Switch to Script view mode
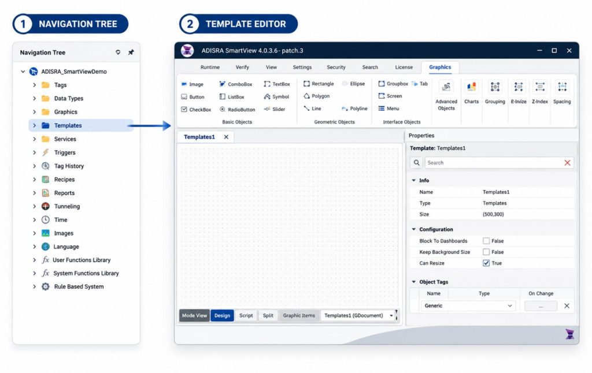Viewport: 592px width, 373px height. 246,316
